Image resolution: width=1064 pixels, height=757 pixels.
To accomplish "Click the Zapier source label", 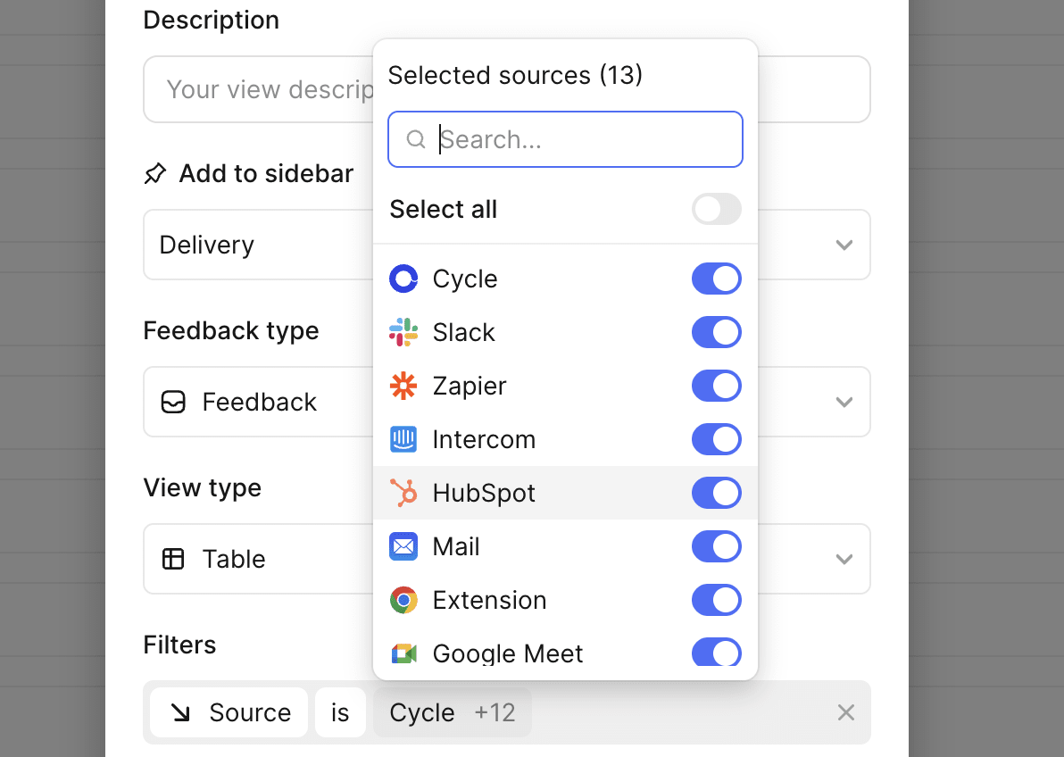I will (470, 387).
